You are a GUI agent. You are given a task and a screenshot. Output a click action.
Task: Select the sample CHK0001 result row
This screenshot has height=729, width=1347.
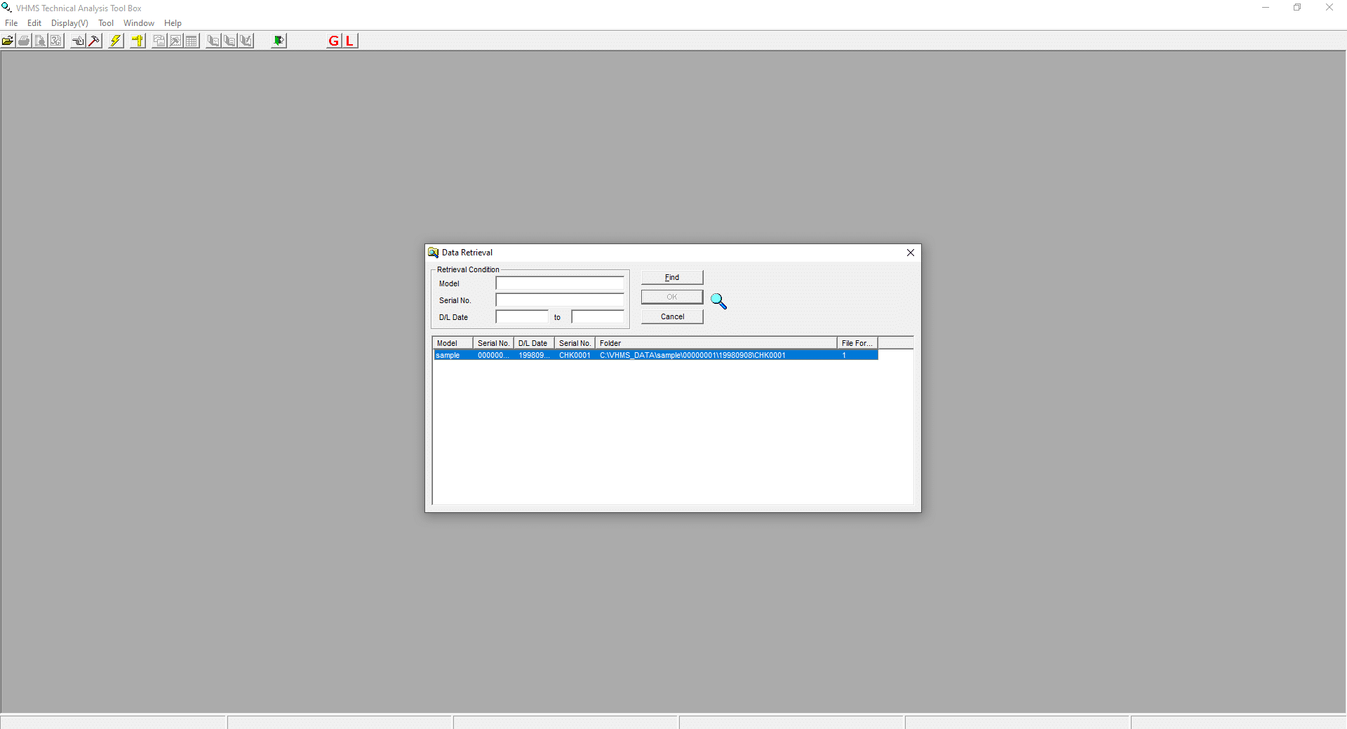(x=655, y=356)
